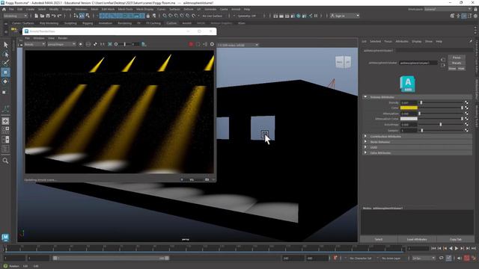Create a new scene icon
479x269 pixels.
(x=37, y=16)
